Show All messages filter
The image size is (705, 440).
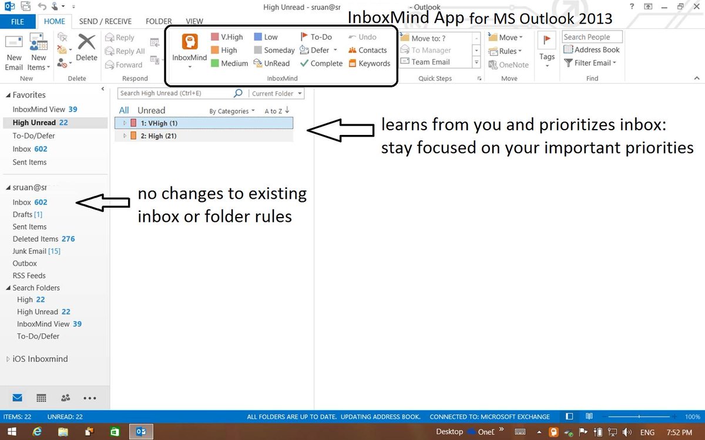tap(124, 110)
